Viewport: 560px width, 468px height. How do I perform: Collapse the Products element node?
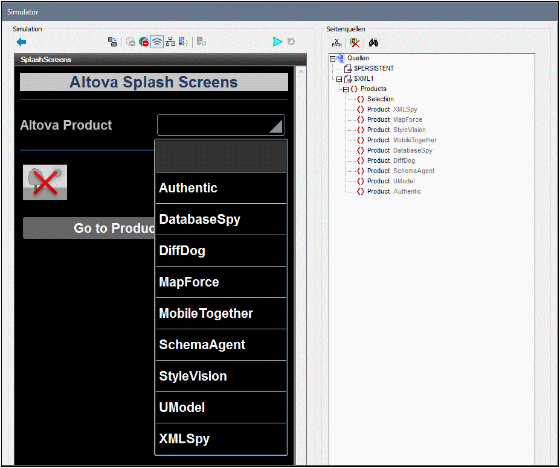click(x=346, y=89)
